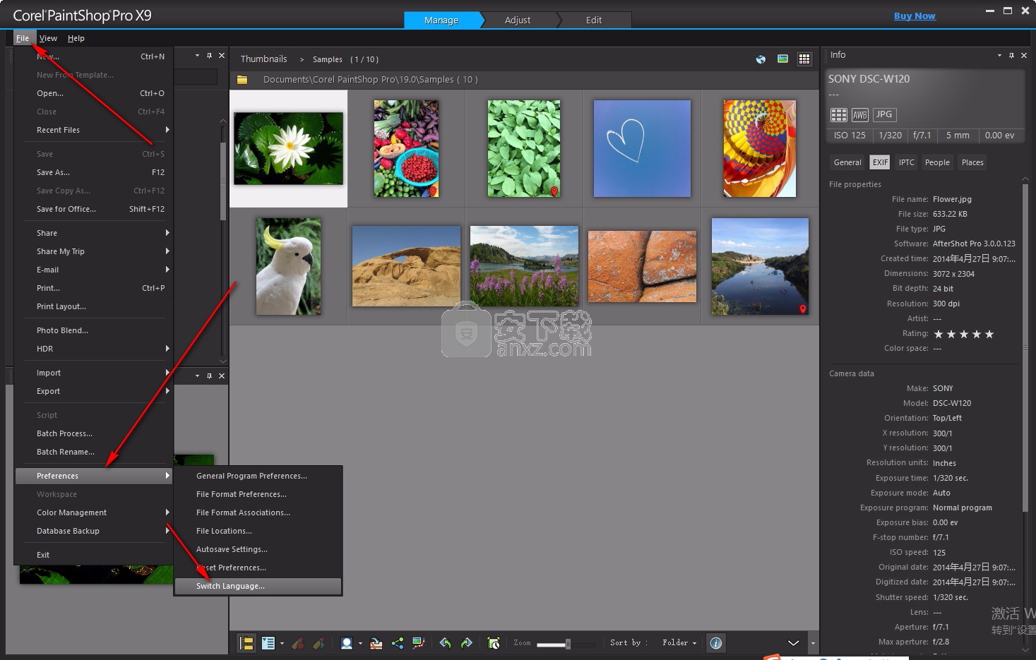
Task: Click the chevron expander at toolbar right end
Action: [x=793, y=643]
